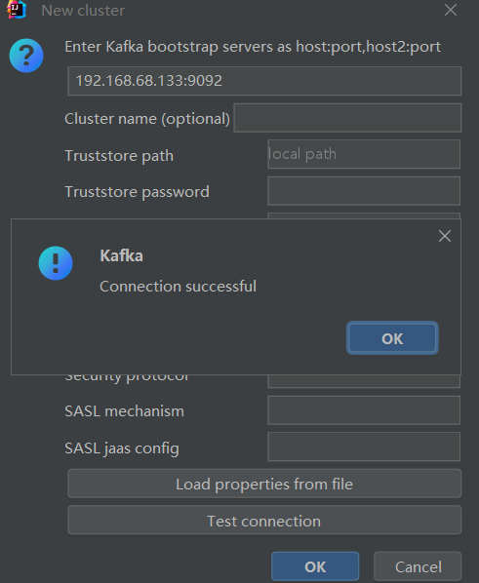479x583 pixels.
Task: Focus the SASL mechanism input field
Action: (364, 410)
